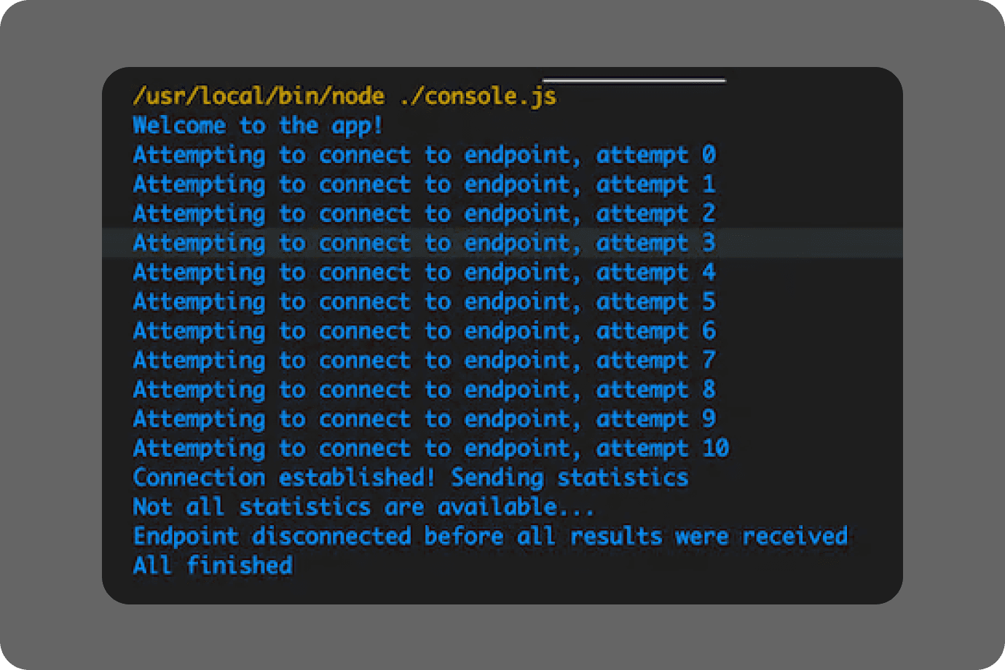Click 'Not all statistics are available...' message

(363, 507)
